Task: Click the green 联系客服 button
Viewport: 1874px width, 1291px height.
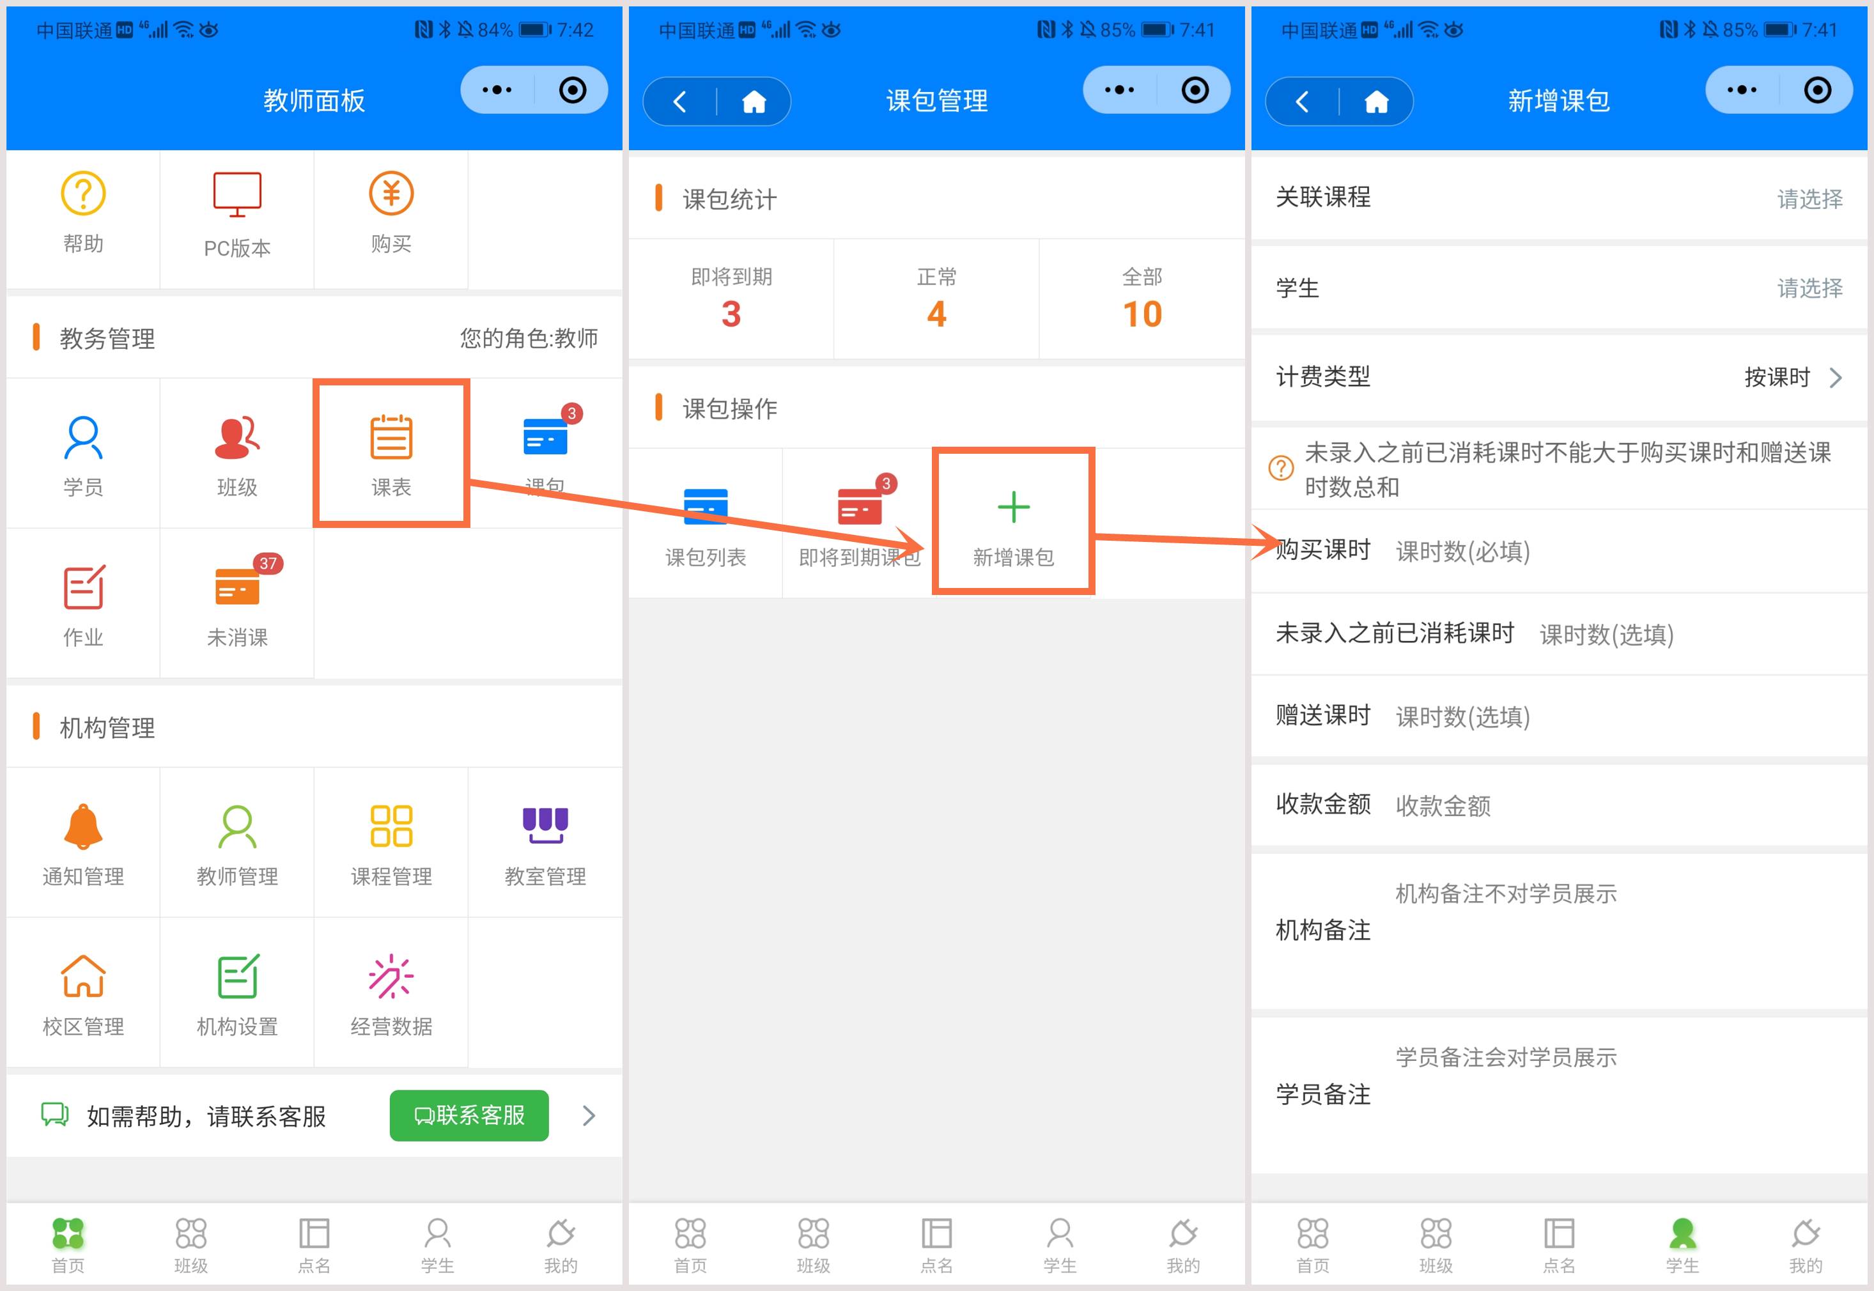Action: (469, 1115)
